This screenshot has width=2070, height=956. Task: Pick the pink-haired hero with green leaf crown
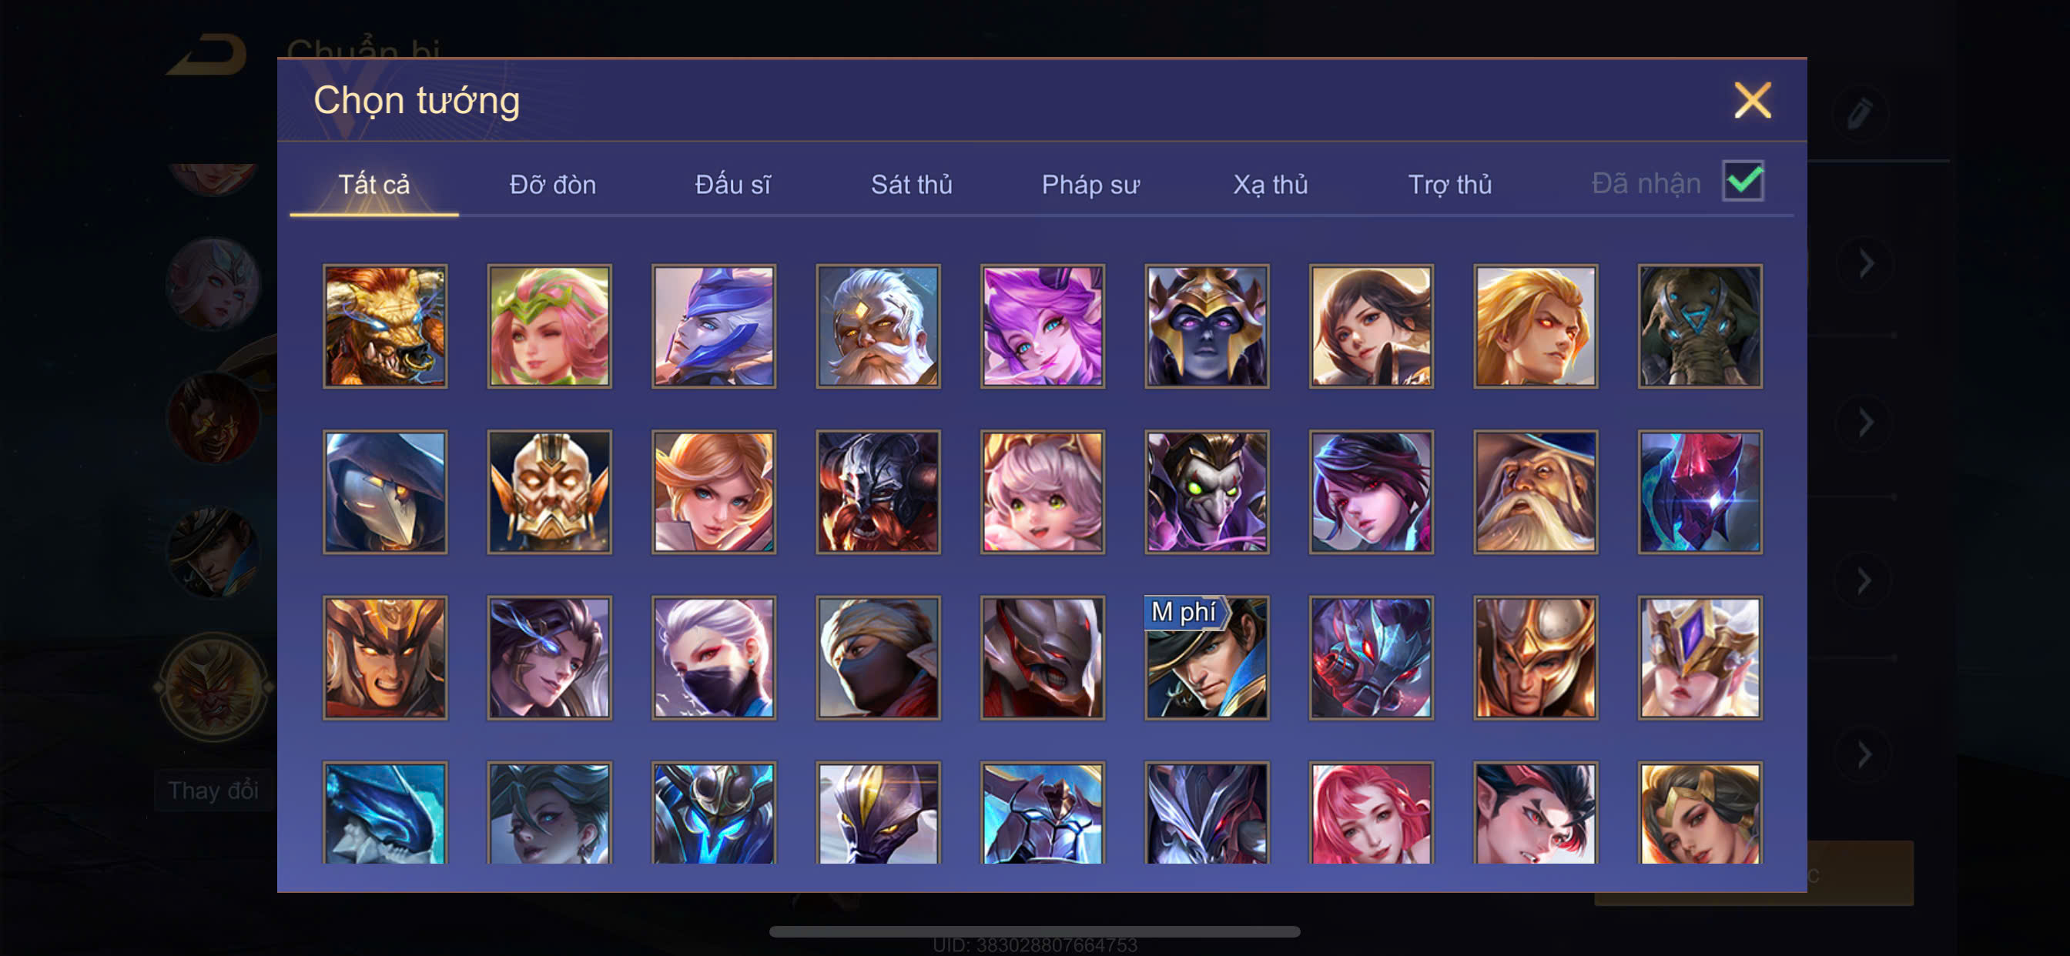[550, 326]
